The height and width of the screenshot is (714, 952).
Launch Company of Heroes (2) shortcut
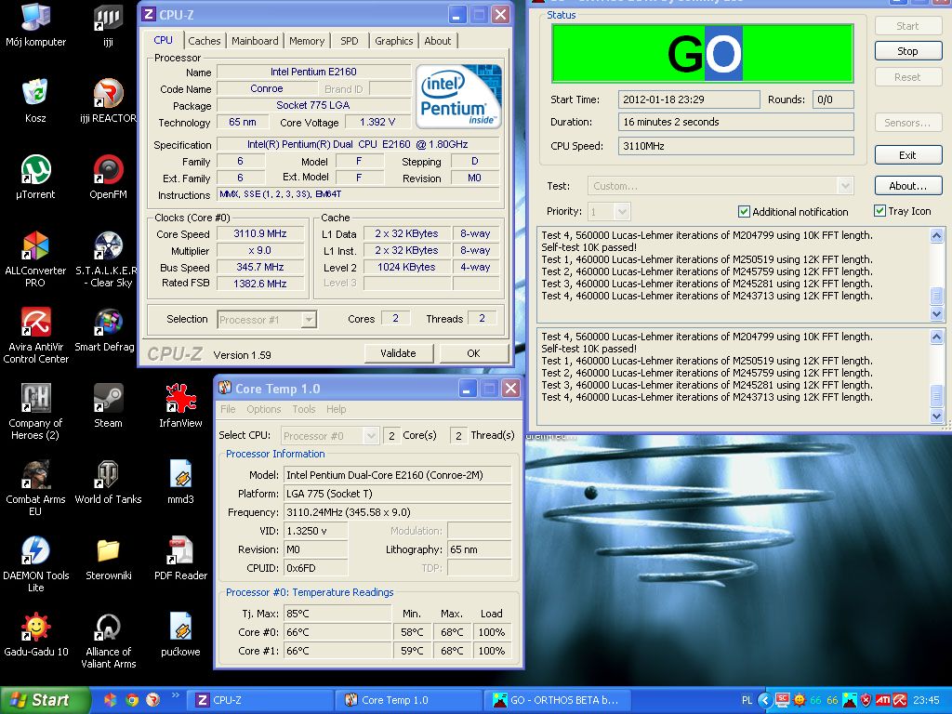[35, 412]
